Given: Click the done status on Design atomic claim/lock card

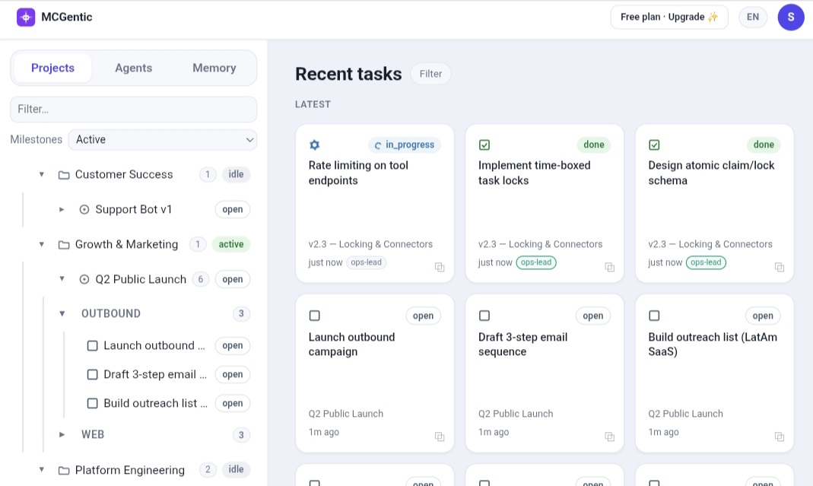Looking at the screenshot, I should 764,145.
